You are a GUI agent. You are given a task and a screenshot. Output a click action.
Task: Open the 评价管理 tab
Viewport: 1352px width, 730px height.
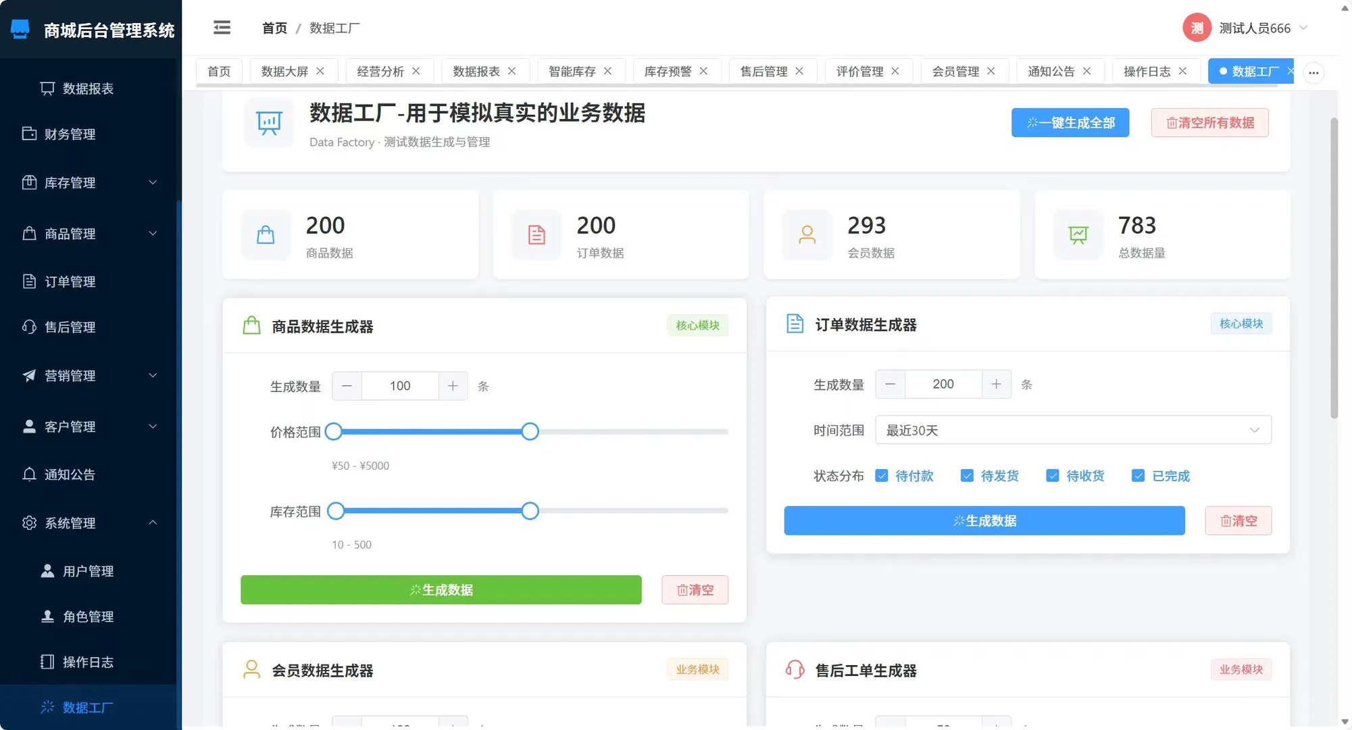[861, 70]
